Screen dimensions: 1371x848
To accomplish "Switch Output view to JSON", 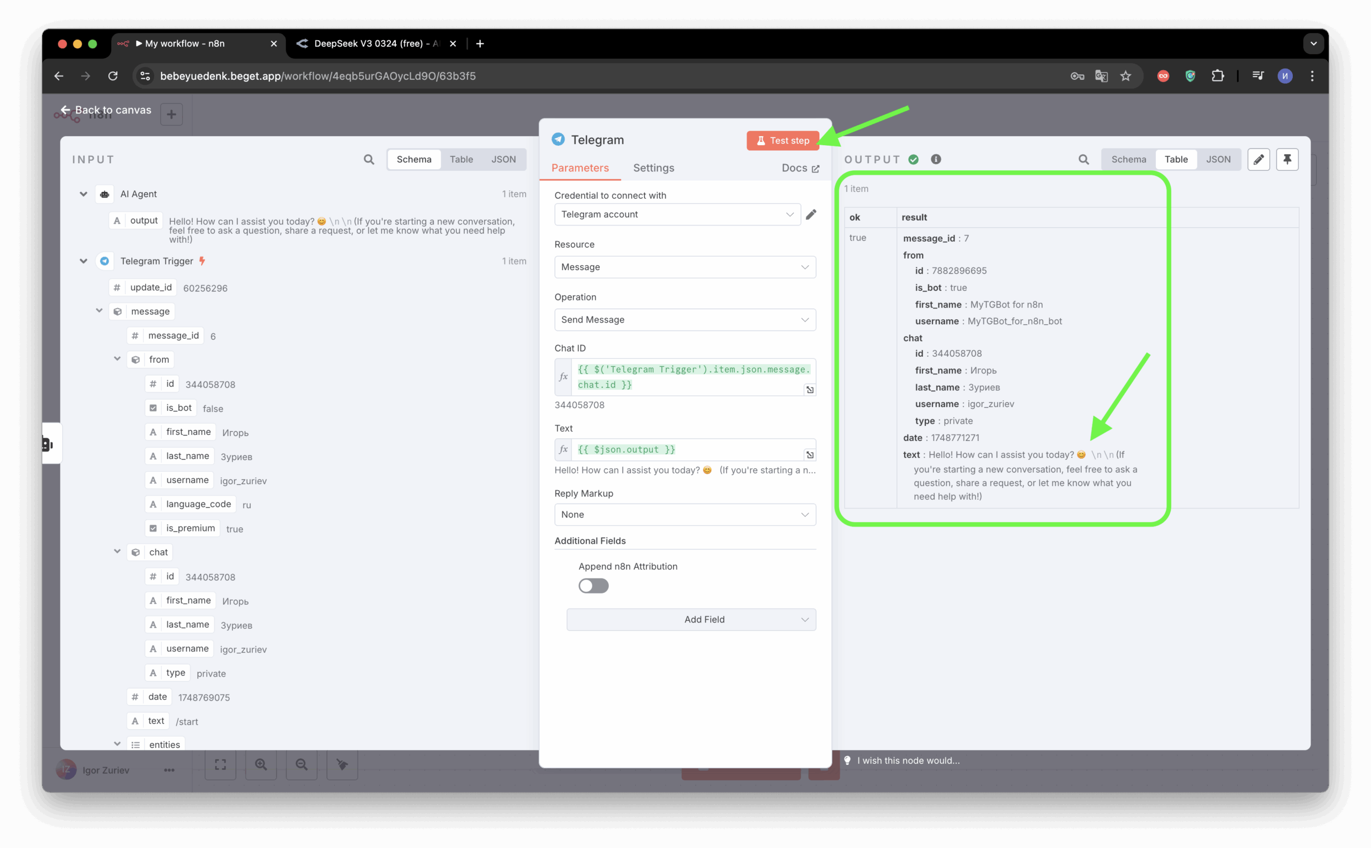I will (1218, 159).
